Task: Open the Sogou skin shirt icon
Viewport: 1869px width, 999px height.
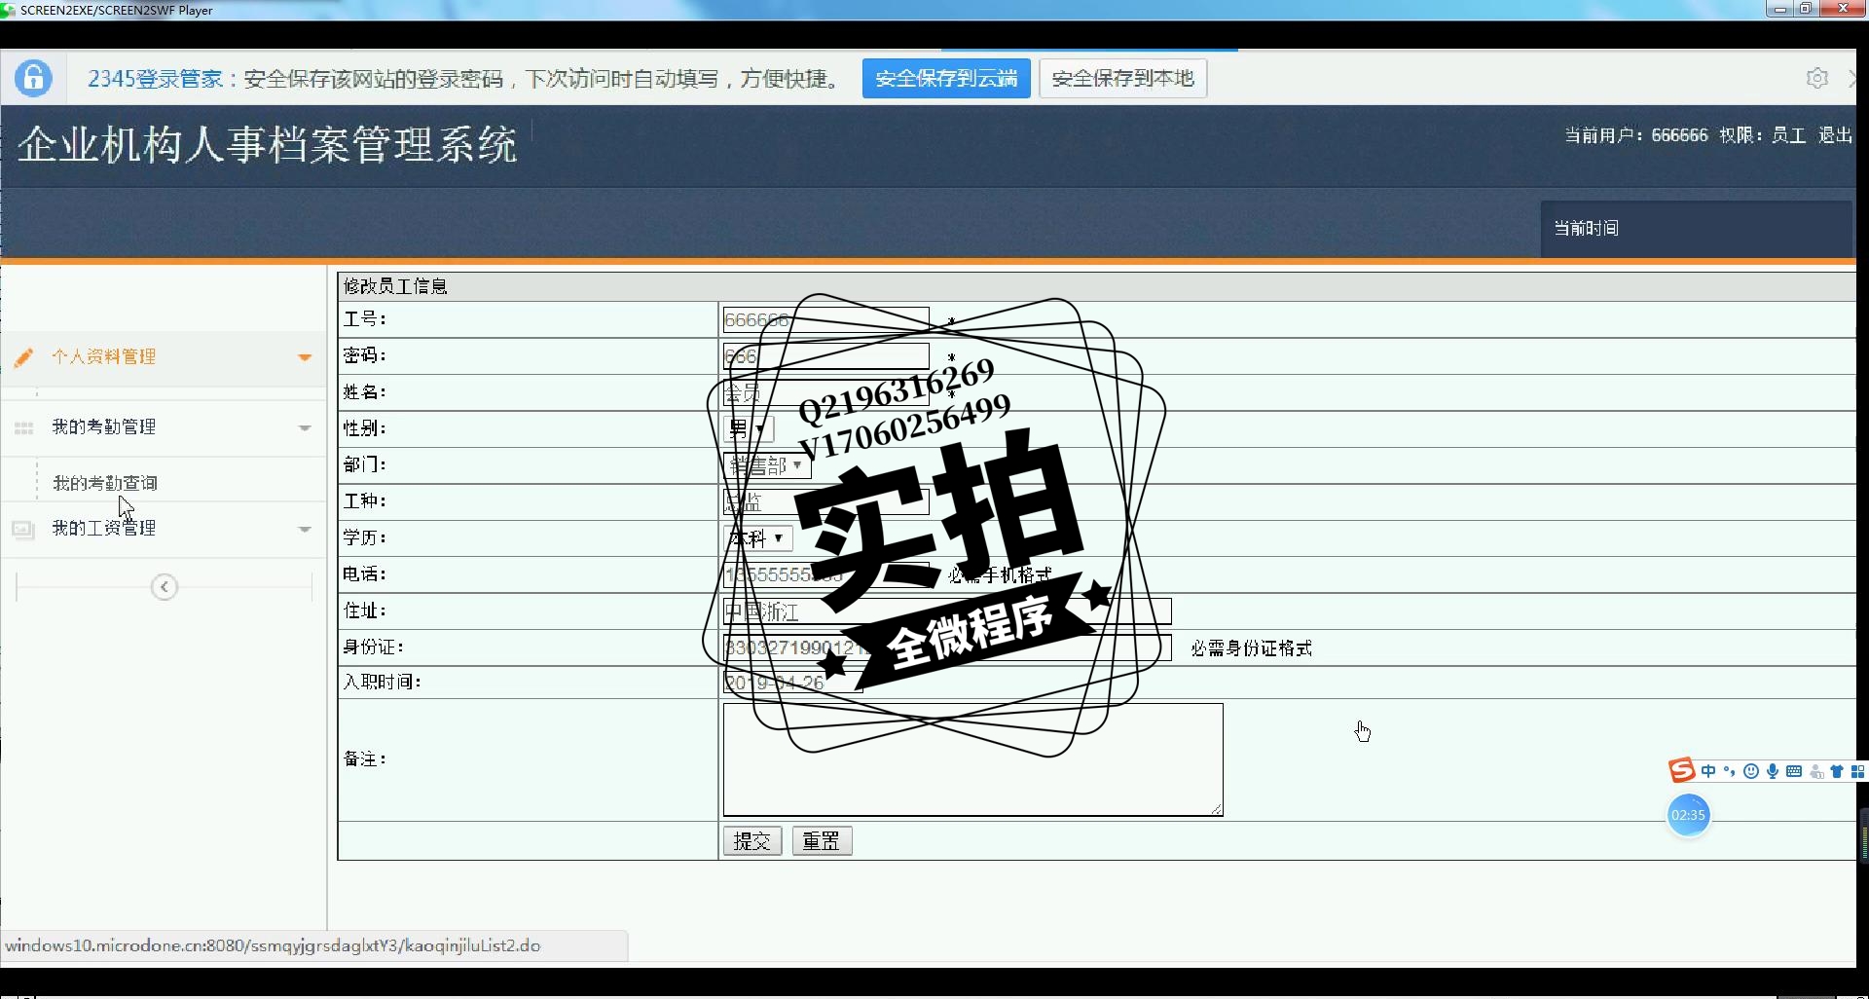Action: point(1837,771)
